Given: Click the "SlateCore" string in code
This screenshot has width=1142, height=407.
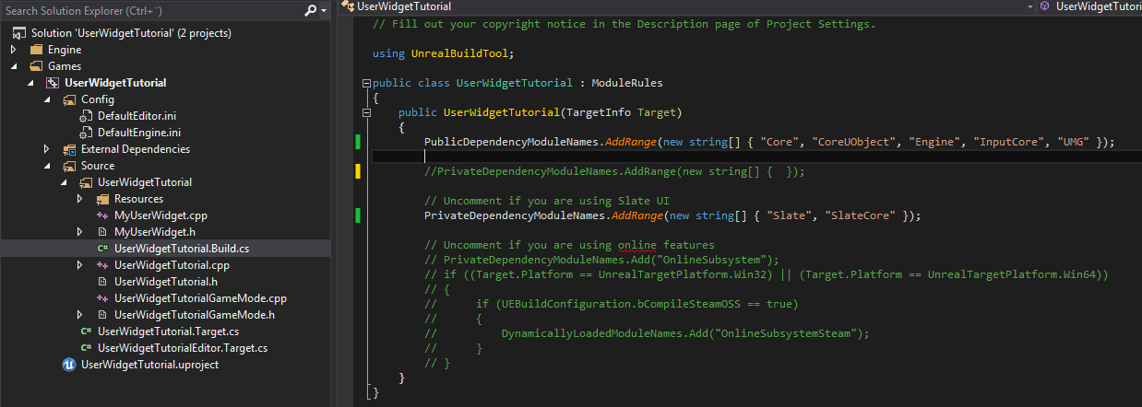Looking at the screenshot, I should (862, 215).
